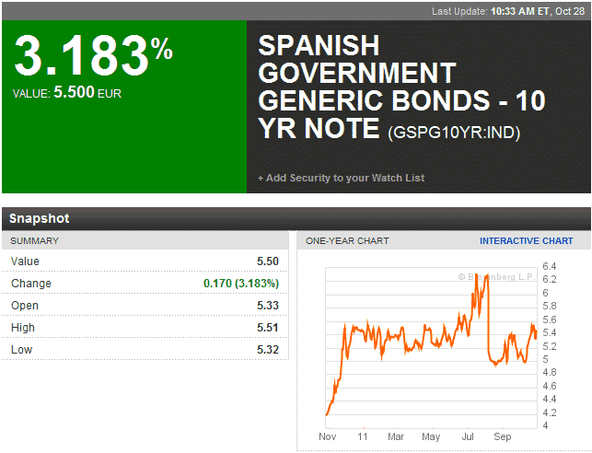This screenshot has height=453, width=592.
Task: Click the Nov label on chart axis
Action: click(329, 436)
